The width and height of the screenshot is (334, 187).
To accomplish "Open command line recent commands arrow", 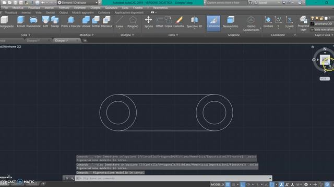I will 270,178.
